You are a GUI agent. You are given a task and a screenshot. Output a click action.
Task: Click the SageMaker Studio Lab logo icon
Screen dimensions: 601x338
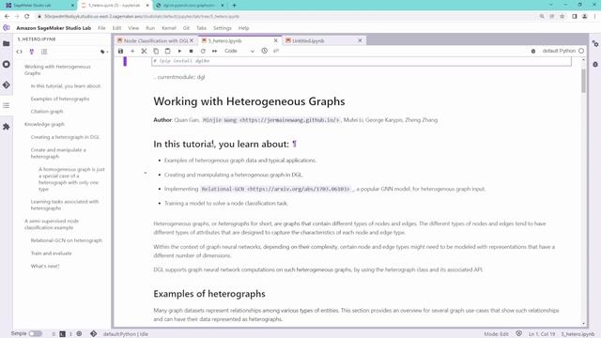click(7, 27)
